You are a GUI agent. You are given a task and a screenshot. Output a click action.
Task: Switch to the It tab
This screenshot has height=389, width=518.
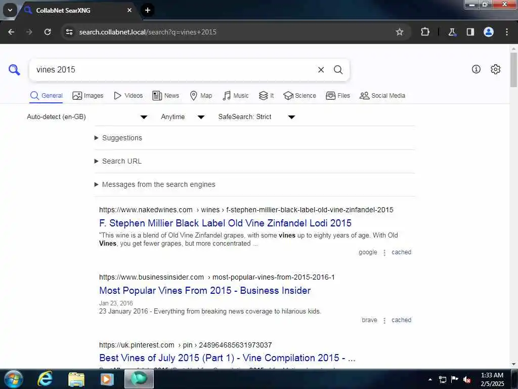pos(266,96)
